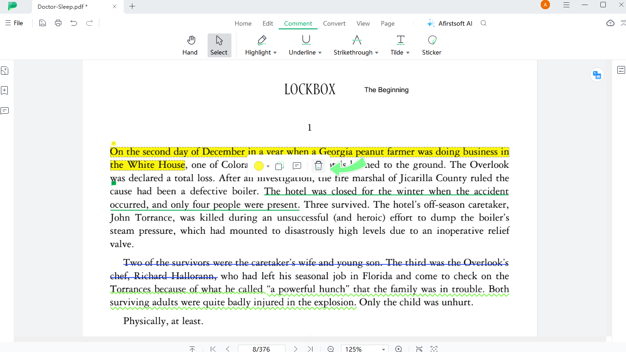Jump to the top of page icon

192,349
